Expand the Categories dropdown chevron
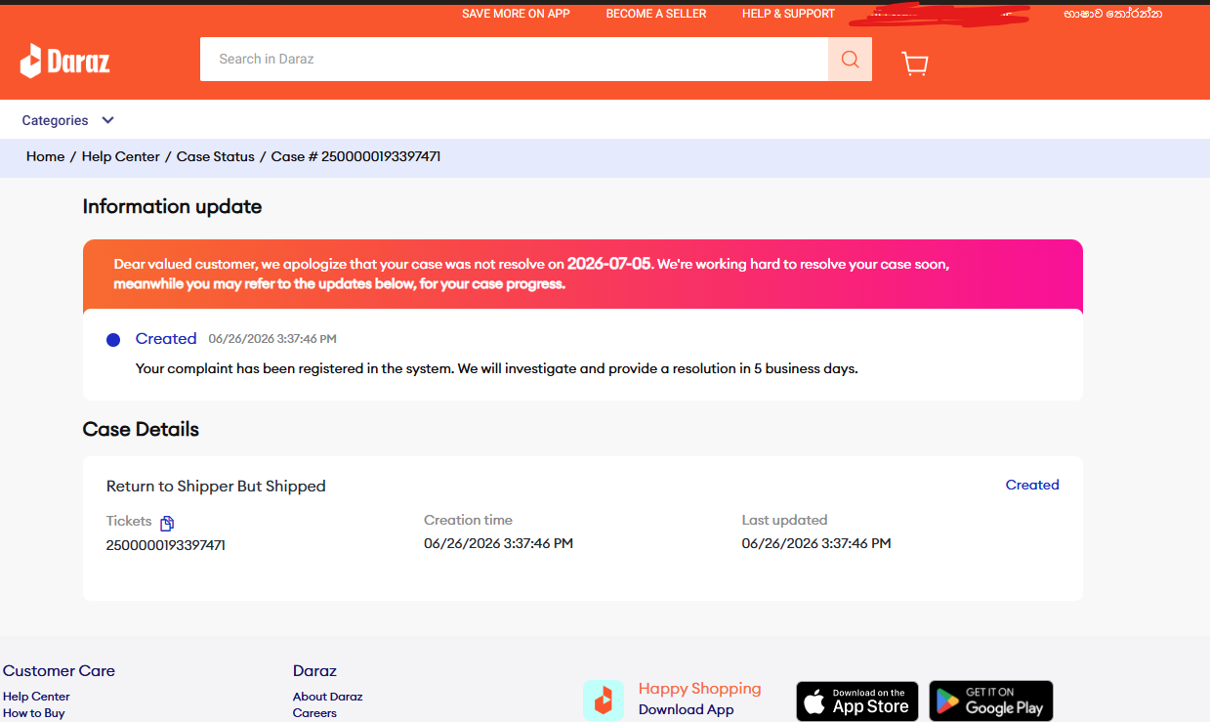This screenshot has width=1210, height=722. point(108,120)
